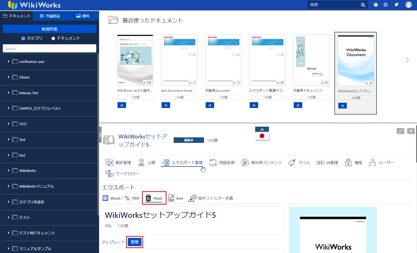Viewport: 417px width, 253px height.
Task: Switch to the 共通部品 tab
Action: click(50, 16)
